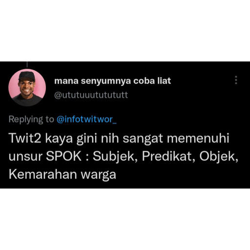The height and width of the screenshot is (250, 250).
Task: Click the word "liat" in the display name
Action: [x=164, y=81]
